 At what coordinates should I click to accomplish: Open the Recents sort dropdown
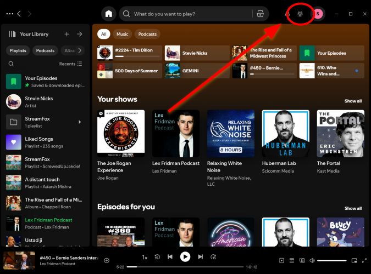tap(71, 64)
